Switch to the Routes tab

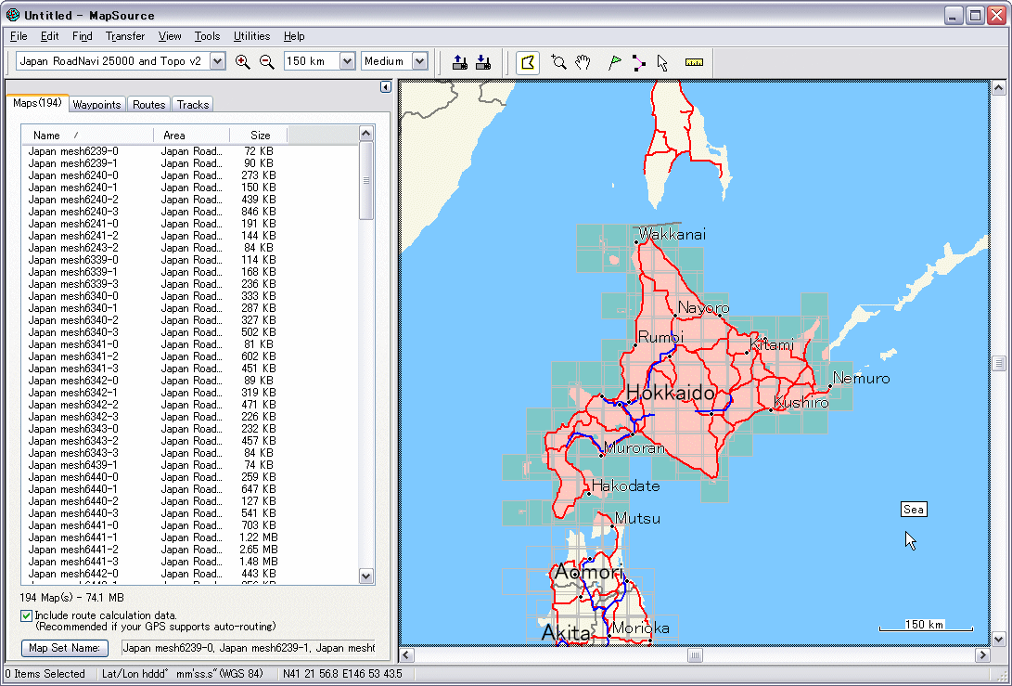149,105
